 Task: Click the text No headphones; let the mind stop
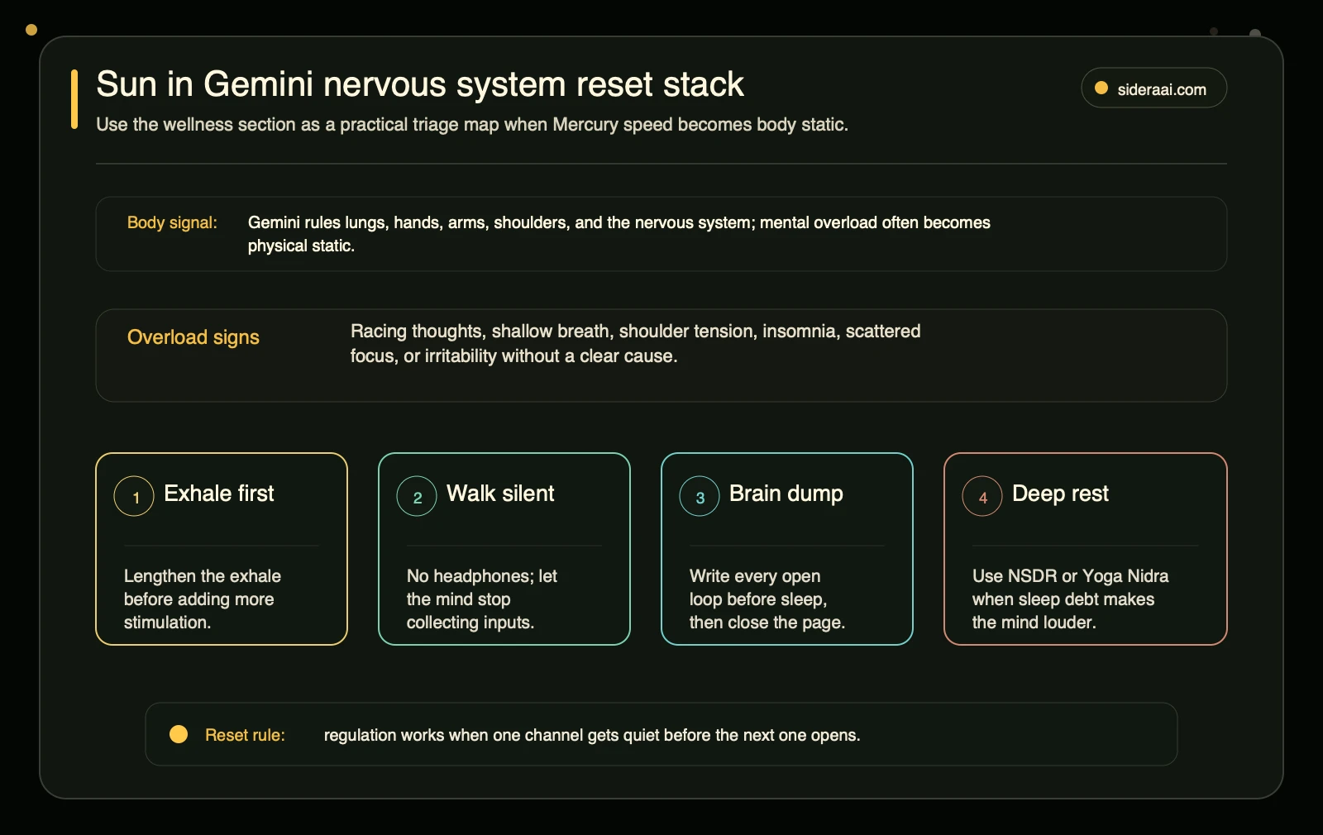click(x=482, y=599)
